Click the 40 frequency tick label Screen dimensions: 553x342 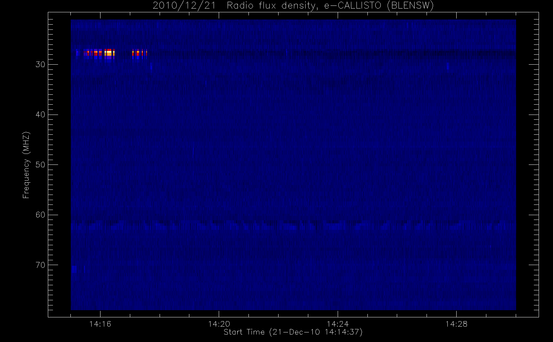tap(40, 115)
